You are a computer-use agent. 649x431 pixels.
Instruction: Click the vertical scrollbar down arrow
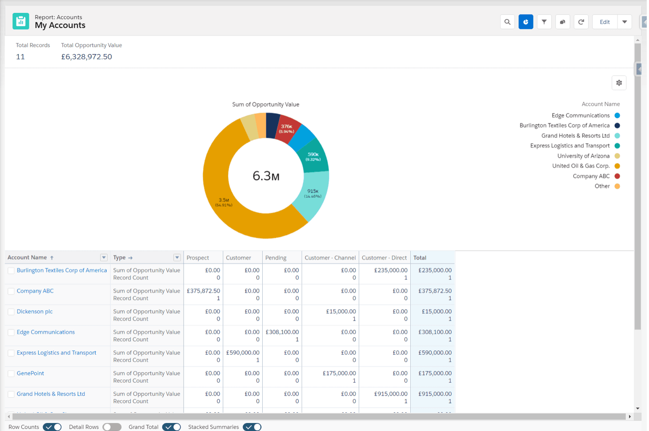pos(638,408)
